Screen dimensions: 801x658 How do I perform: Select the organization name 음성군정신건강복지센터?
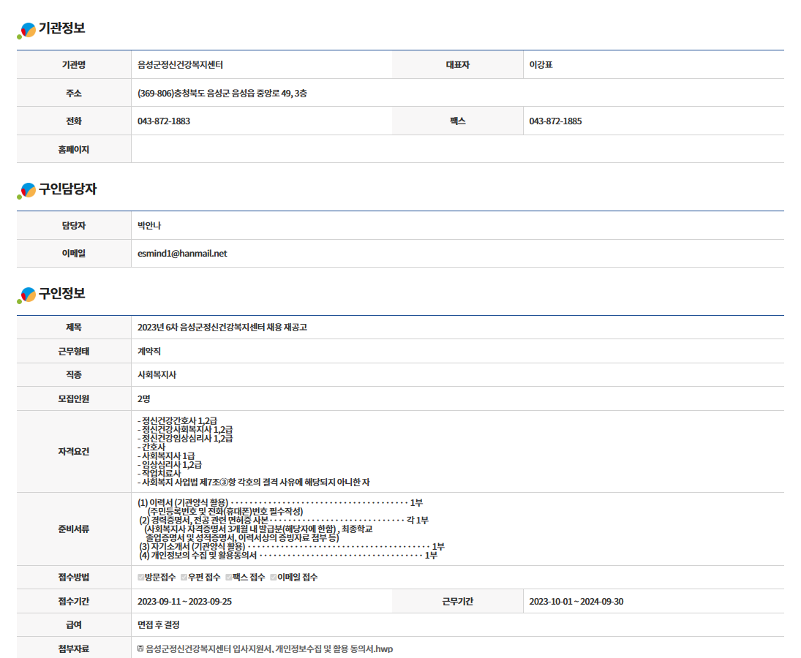(x=180, y=64)
